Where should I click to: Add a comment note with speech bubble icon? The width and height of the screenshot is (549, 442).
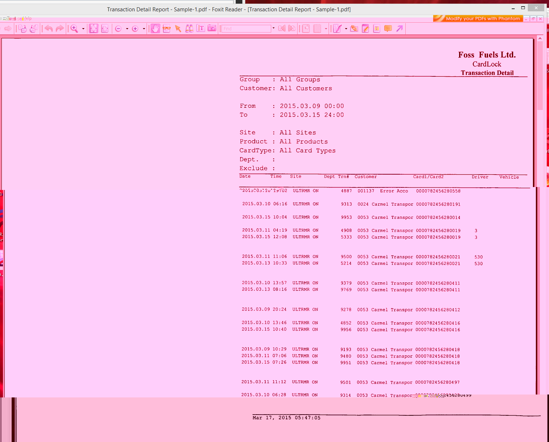click(x=388, y=28)
